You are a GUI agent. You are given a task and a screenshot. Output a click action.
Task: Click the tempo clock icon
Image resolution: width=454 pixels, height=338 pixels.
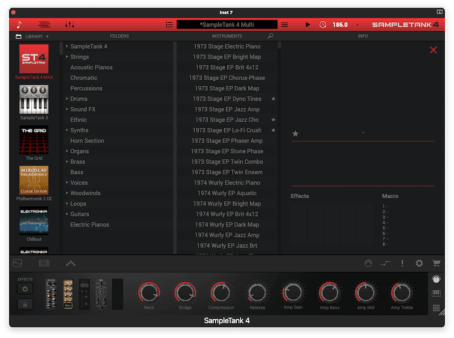(x=323, y=24)
